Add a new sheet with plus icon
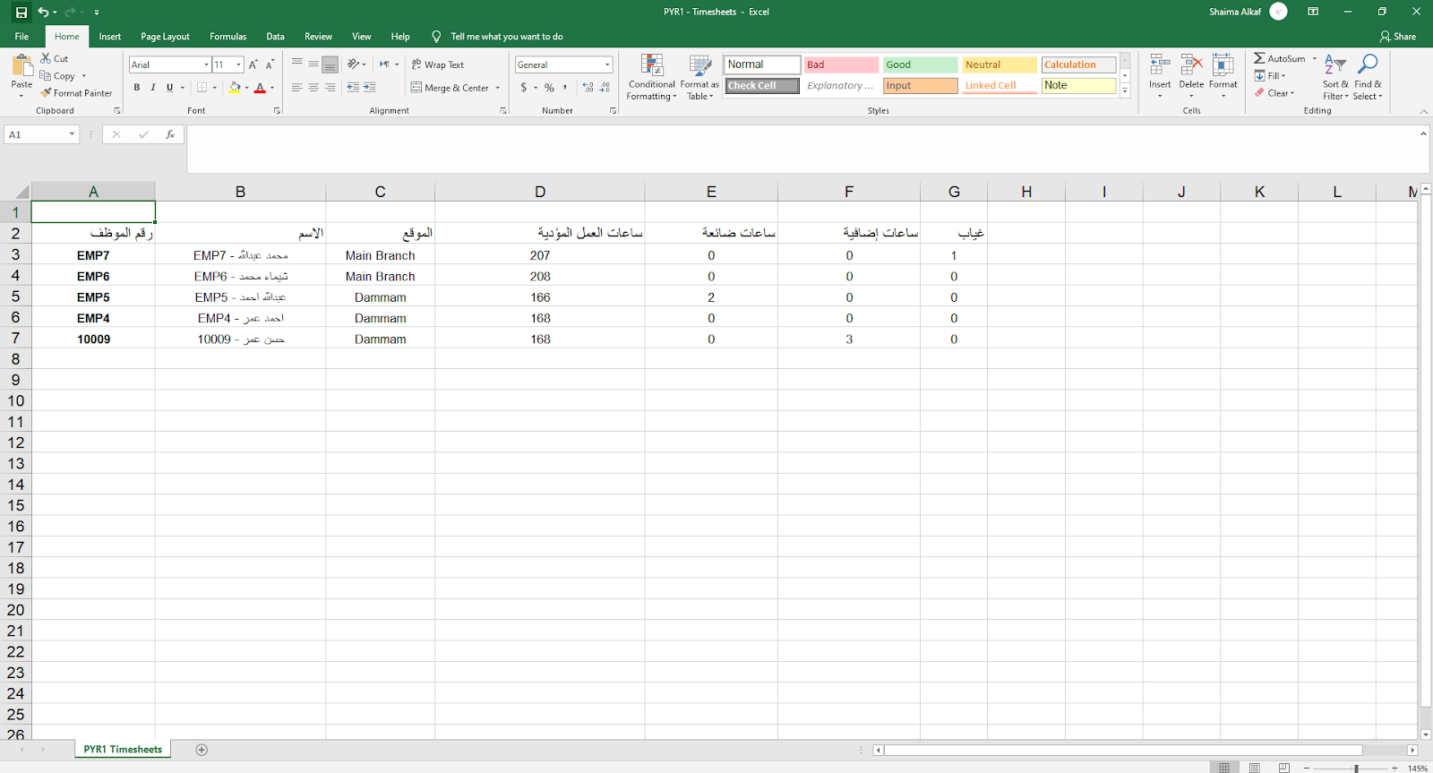The width and height of the screenshot is (1433, 773). 202,750
